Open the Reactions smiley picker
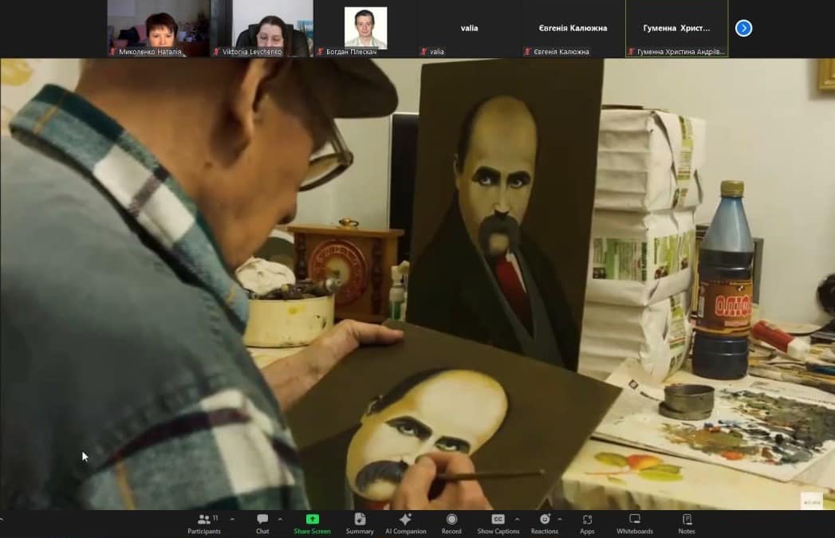The width and height of the screenshot is (835, 538). point(545,523)
